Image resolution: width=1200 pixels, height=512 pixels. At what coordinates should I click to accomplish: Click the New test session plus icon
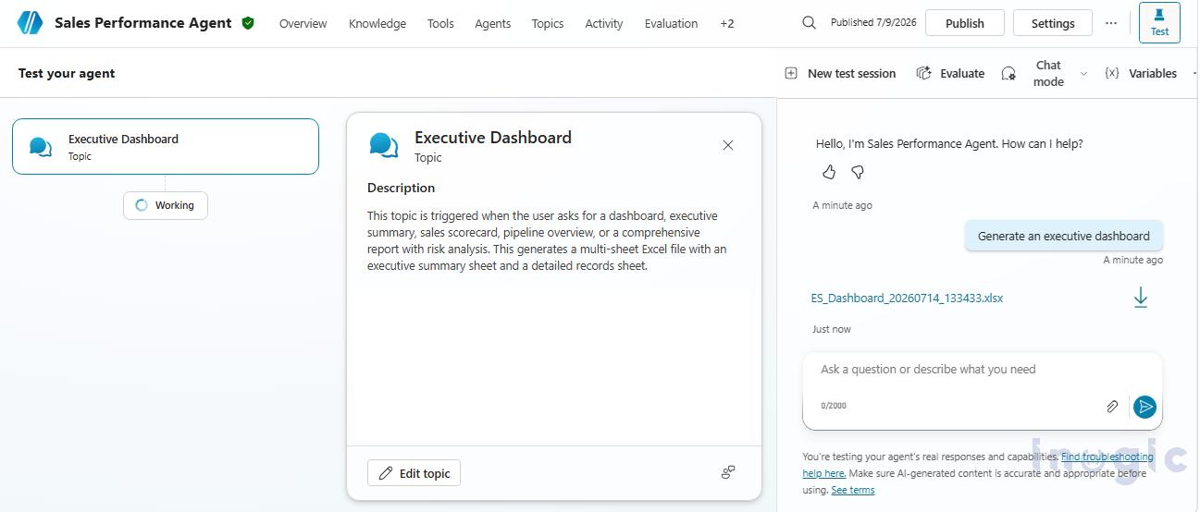point(791,73)
